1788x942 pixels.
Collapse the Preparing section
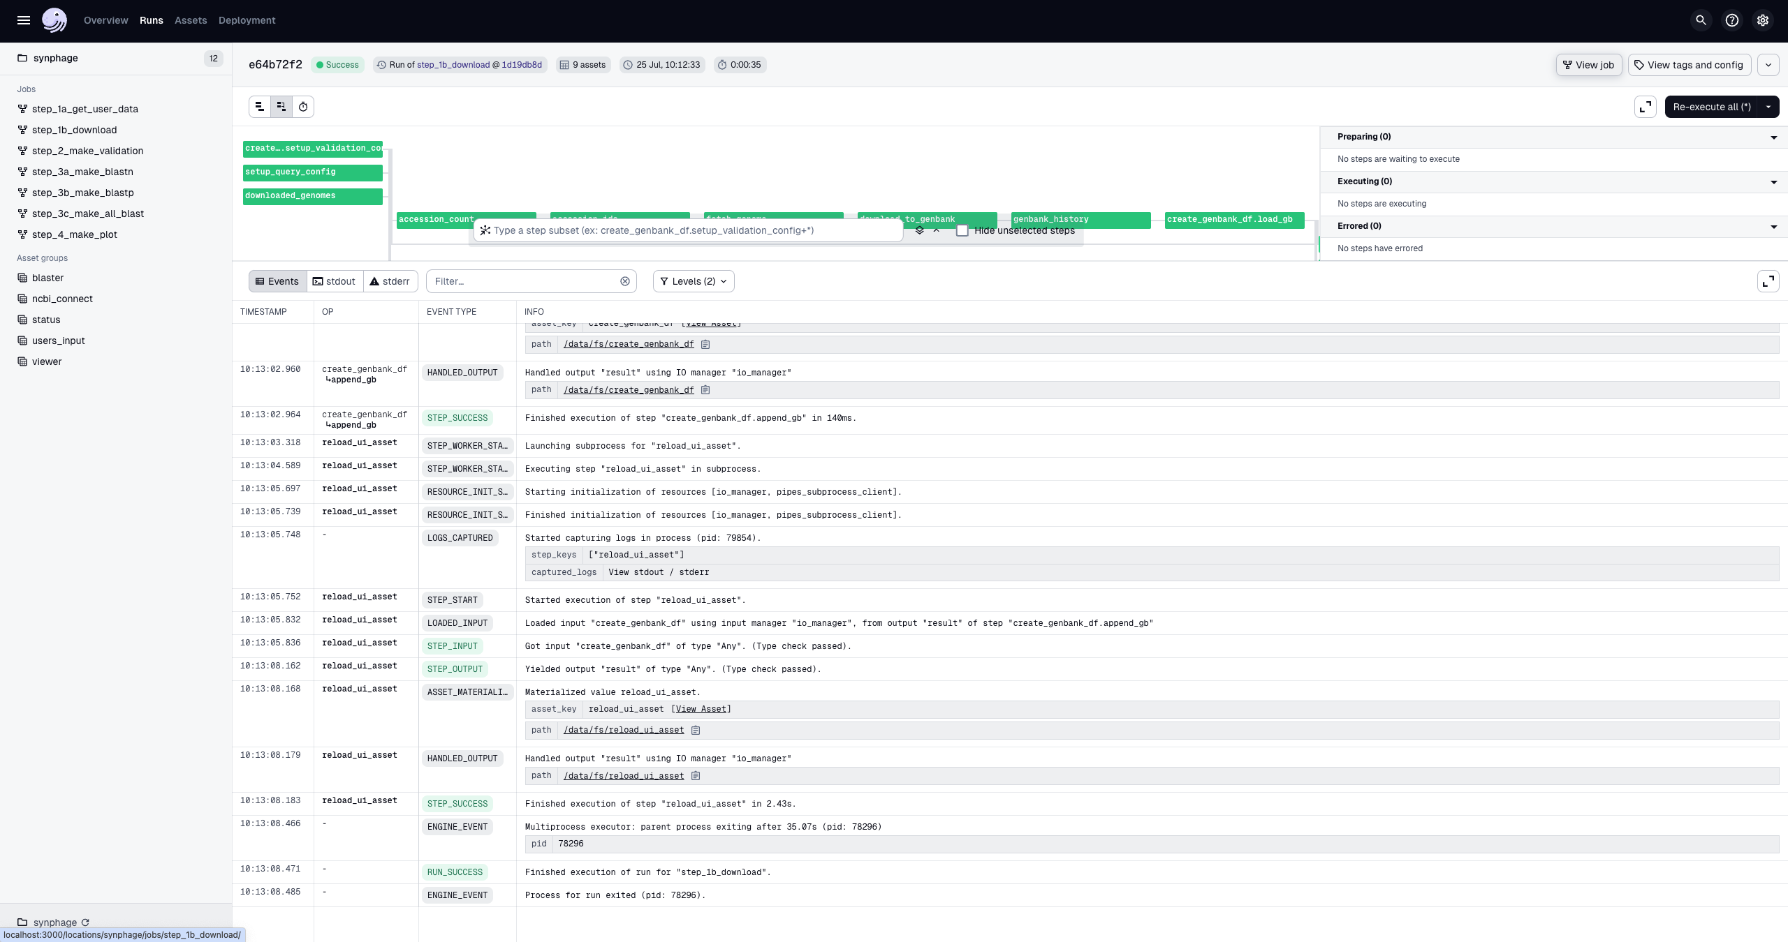[1773, 137]
